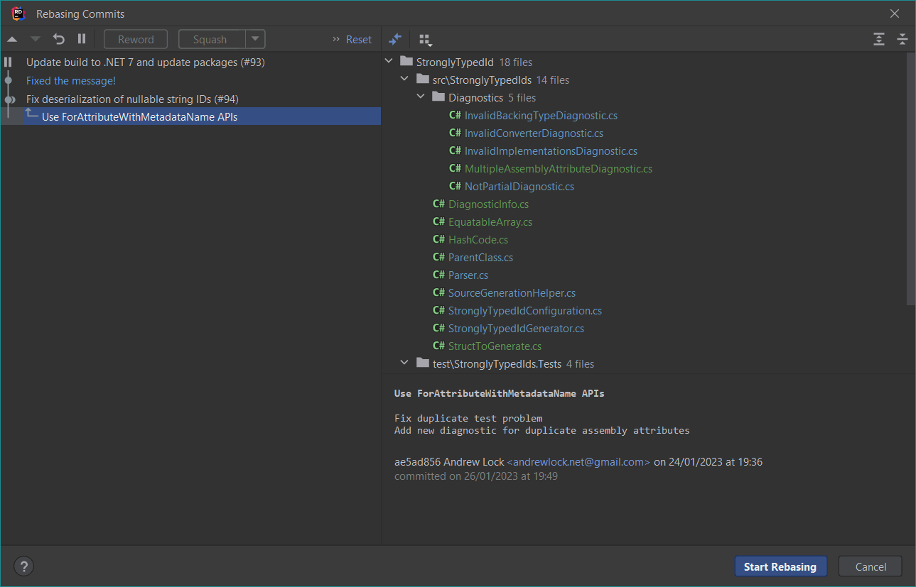The image size is (916, 587).
Task: Select HashCode.cs file
Action: point(478,240)
